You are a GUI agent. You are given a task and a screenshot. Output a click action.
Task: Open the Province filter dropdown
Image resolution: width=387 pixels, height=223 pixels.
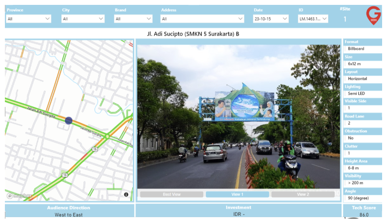tap(29, 19)
